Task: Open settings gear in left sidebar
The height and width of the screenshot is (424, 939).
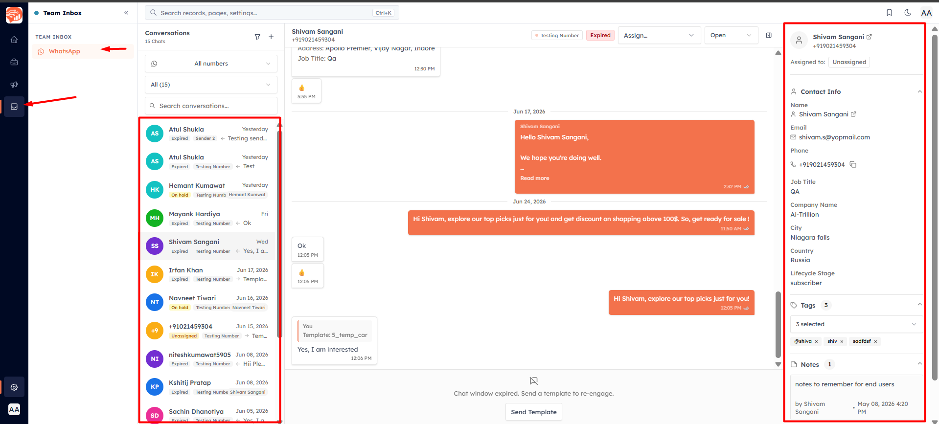Action: pos(14,387)
